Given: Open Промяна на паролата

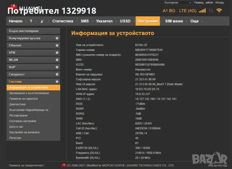Looking at the screenshot, I should (24, 99).
